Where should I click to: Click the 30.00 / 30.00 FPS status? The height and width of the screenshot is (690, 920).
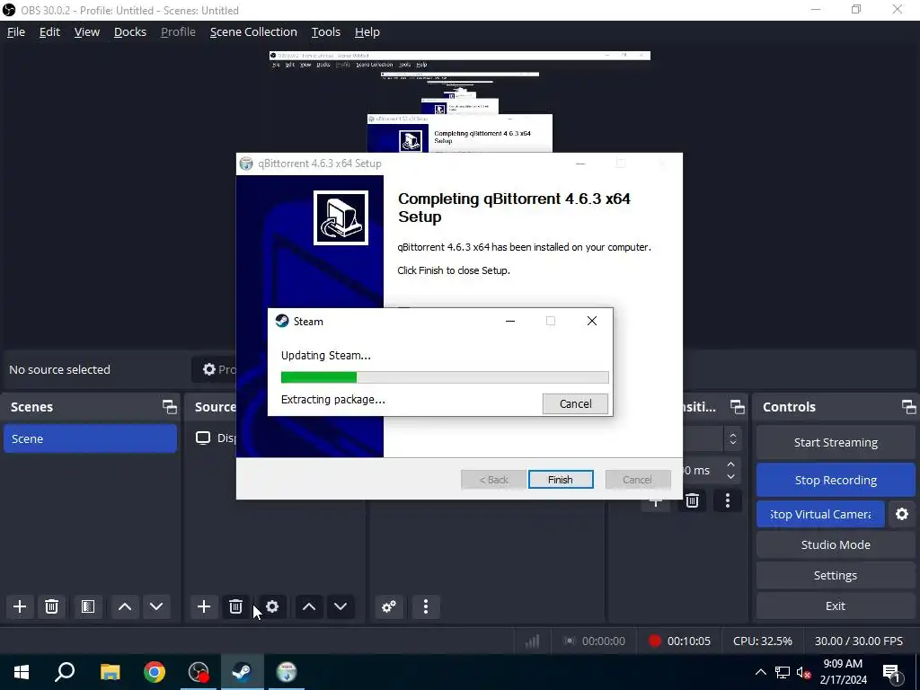tap(858, 641)
